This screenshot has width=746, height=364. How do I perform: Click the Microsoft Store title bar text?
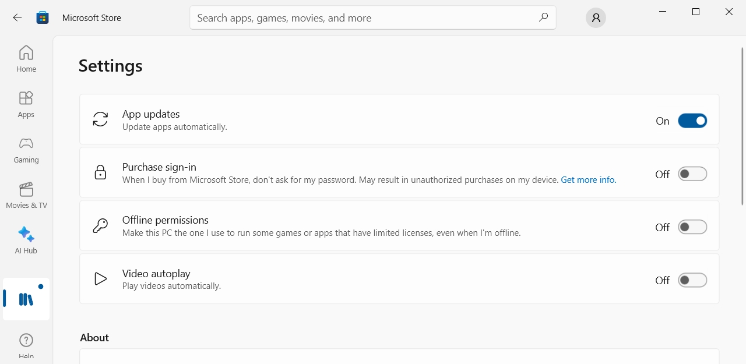point(92,18)
